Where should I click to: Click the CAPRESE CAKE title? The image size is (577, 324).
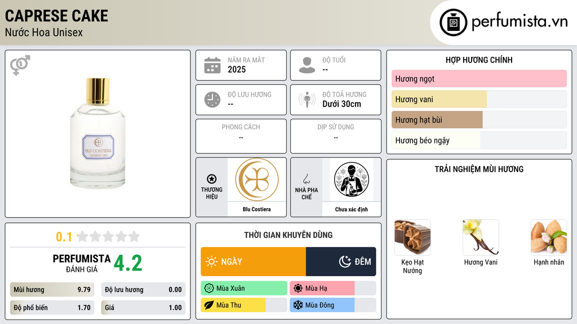click(56, 16)
